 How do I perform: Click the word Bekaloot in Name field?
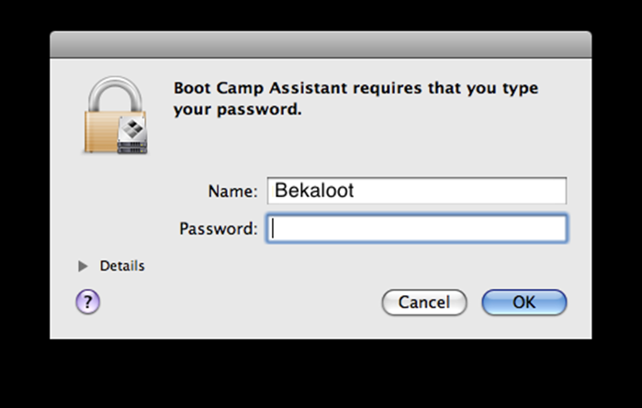(x=314, y=191)
